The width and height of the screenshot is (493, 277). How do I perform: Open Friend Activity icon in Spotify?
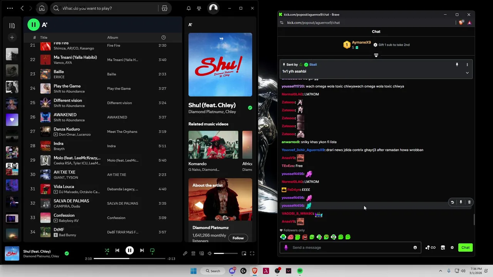199,8
